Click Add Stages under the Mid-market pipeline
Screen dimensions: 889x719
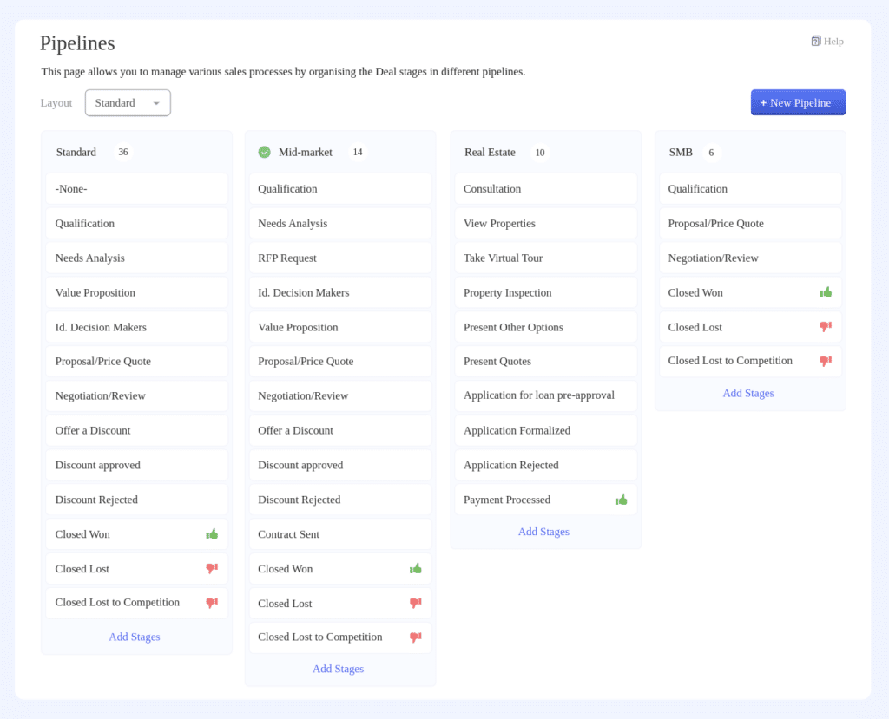pyautogui.click(x=338, y=669)
